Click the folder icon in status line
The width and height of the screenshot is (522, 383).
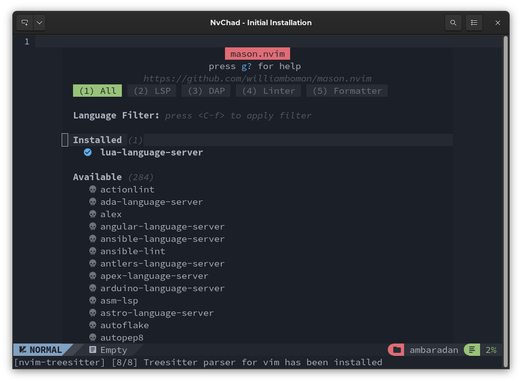pos(397,350)
